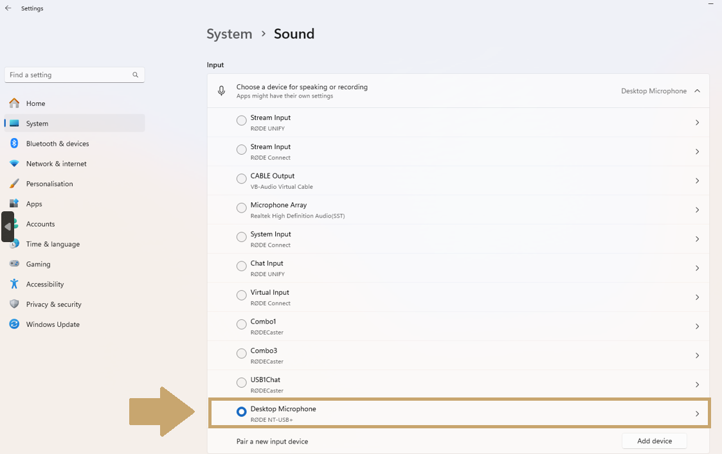The width and height of the screenshot is (722, 454).
Task: Click the Accessibility figure icon
Action: [14, 284]
